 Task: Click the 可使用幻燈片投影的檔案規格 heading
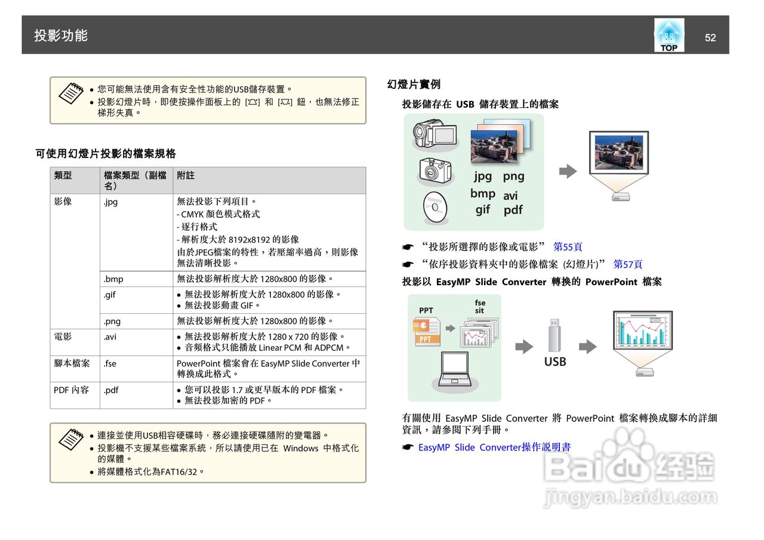tap(106, 154)
